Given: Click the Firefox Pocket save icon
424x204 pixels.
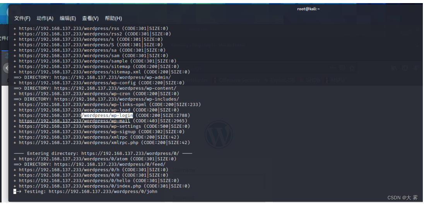Looking at the screenshot, I should click(342, 68).
